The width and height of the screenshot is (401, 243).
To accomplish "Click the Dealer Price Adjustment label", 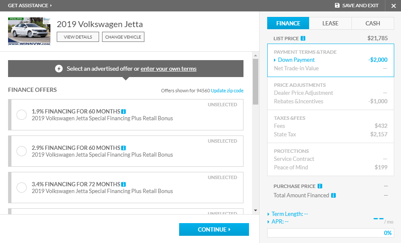I will click(x=303, y=93).
